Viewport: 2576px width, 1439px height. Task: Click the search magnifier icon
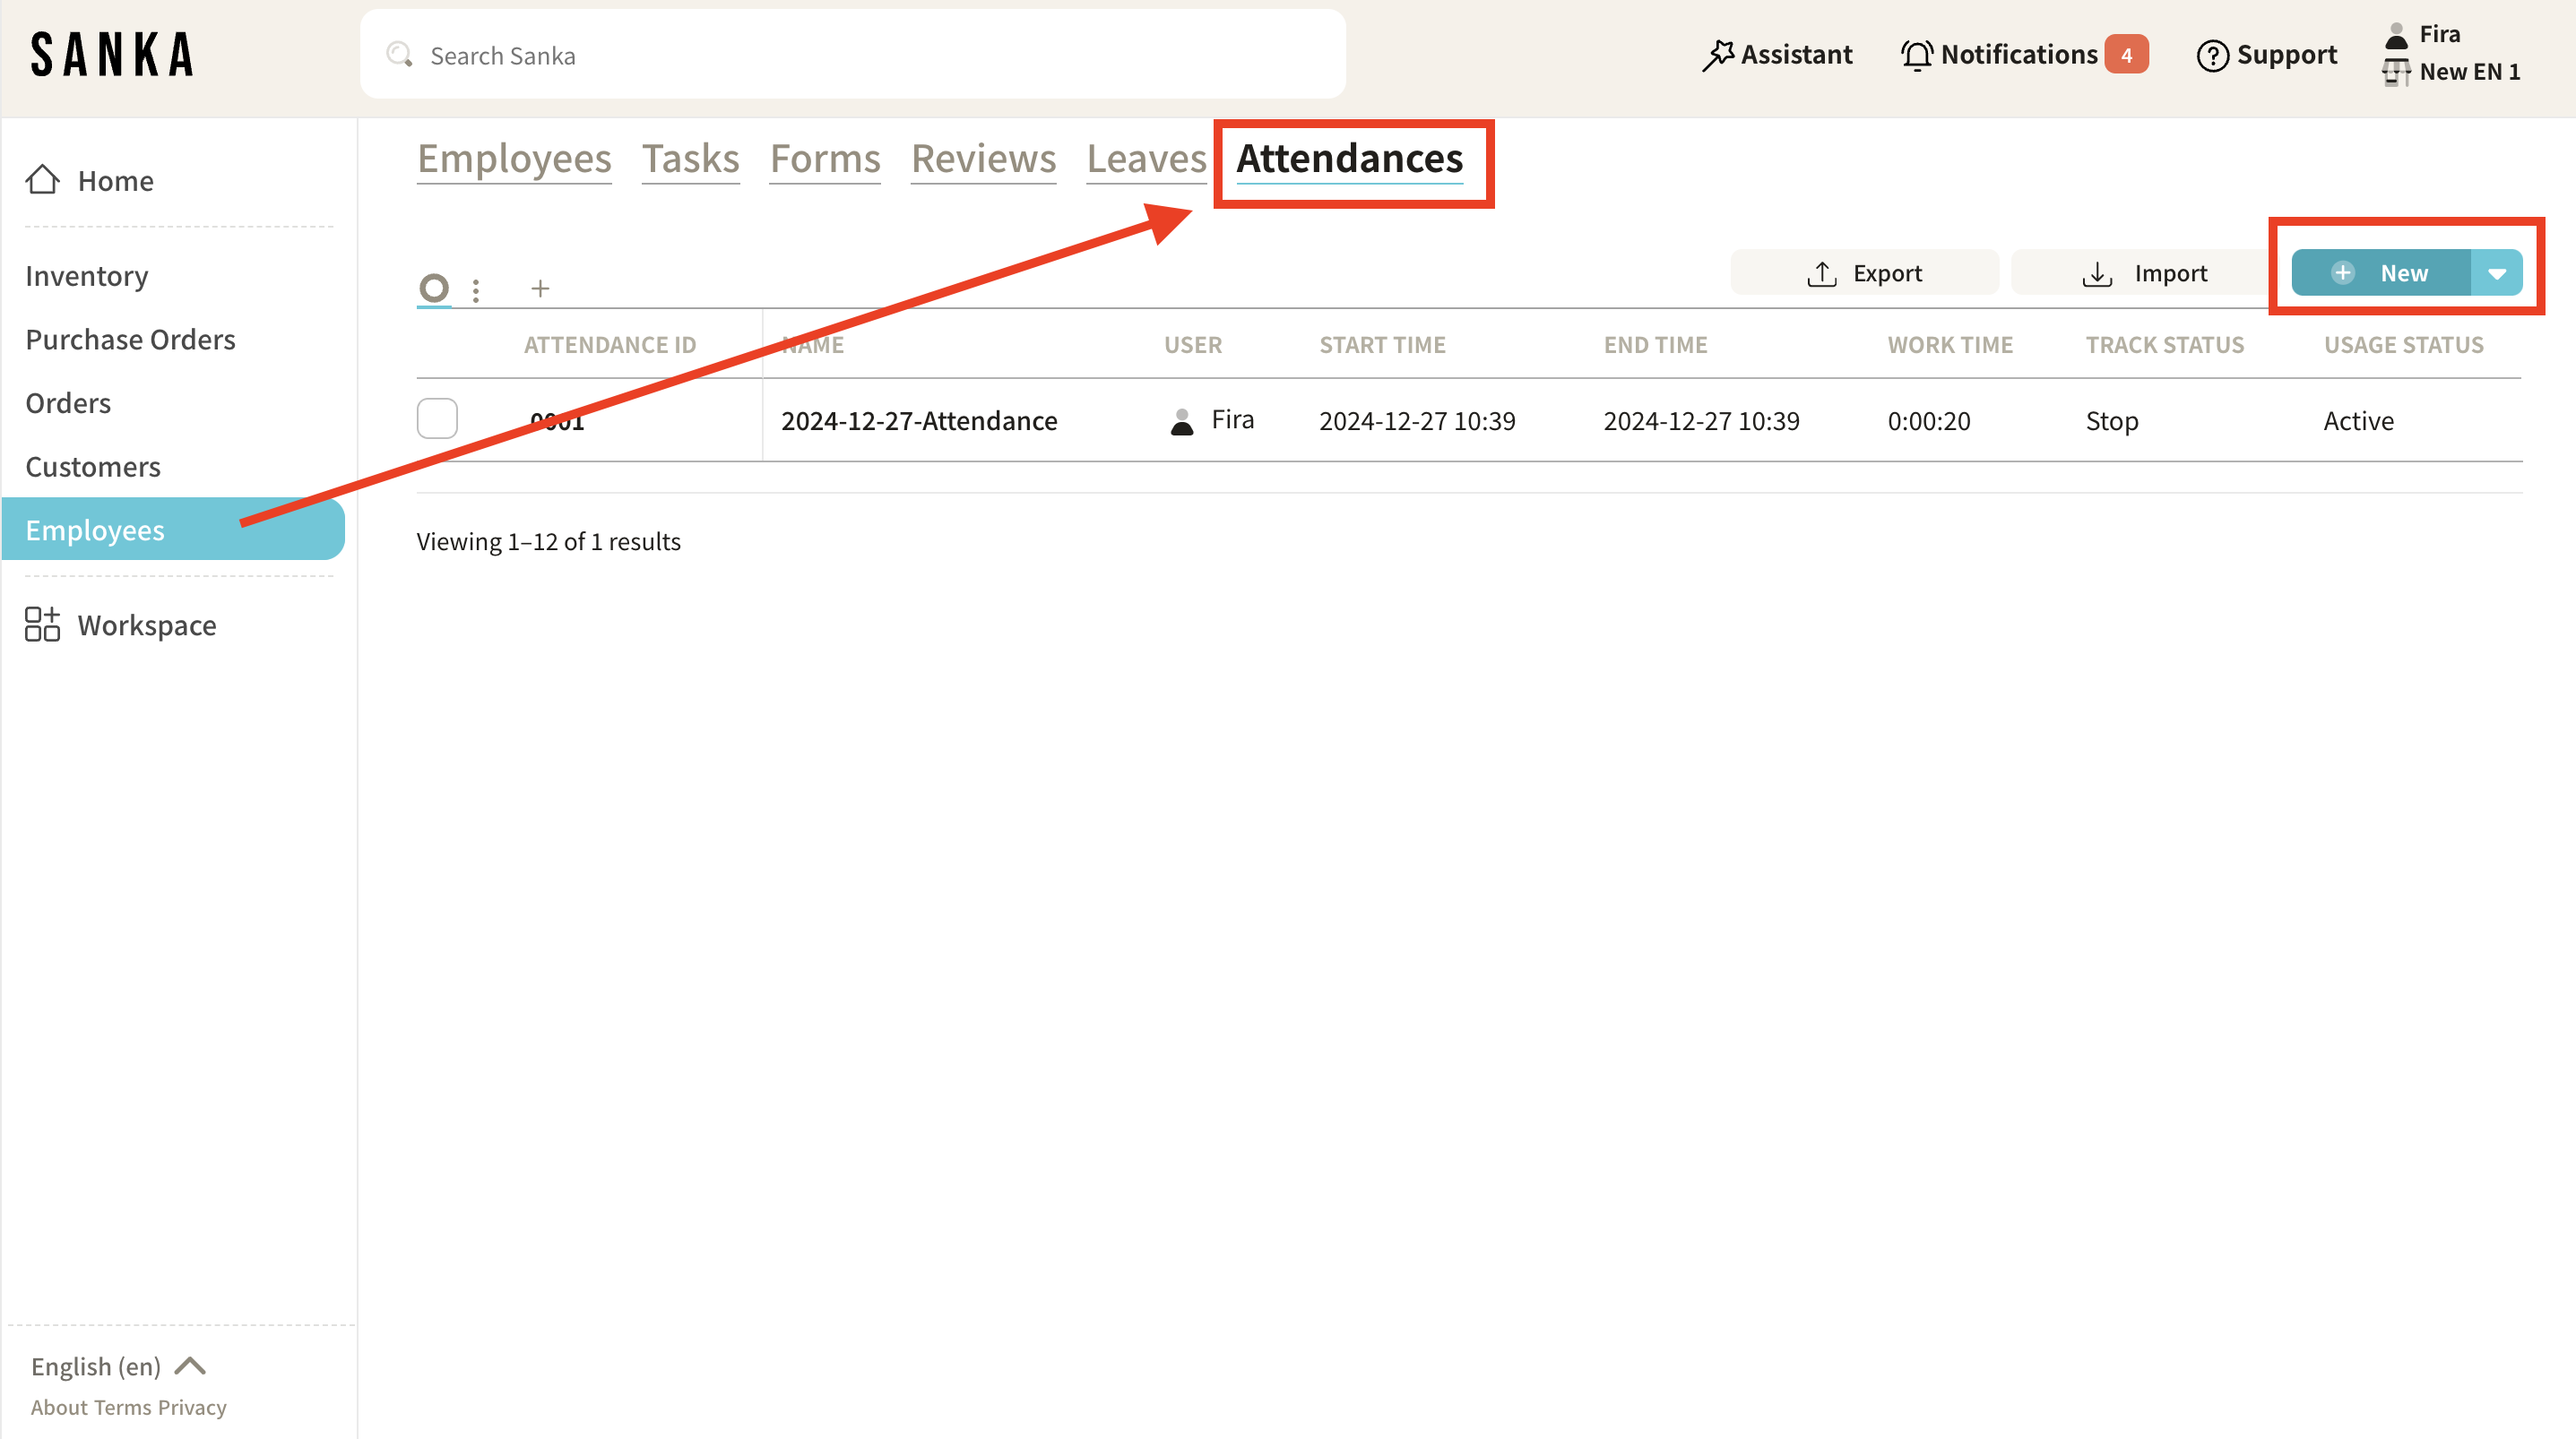pos(400,55)
